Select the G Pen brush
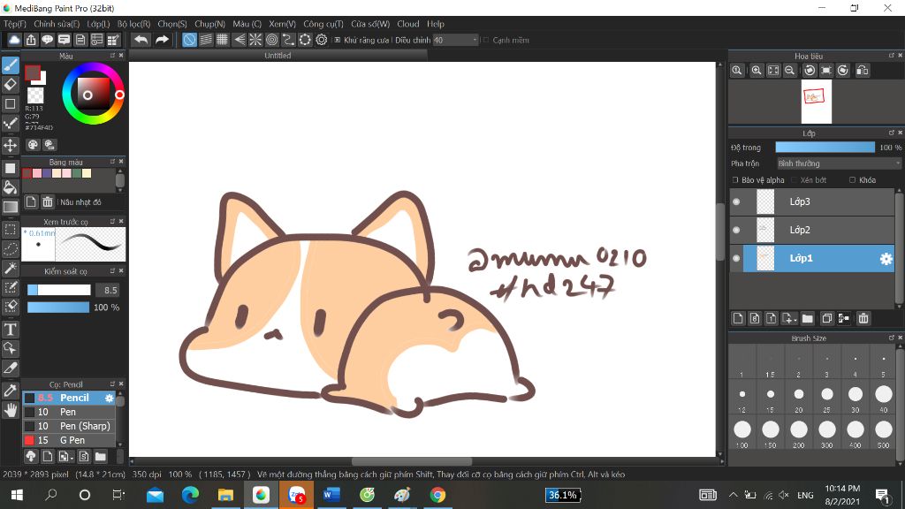This screenshot has height=509, width=905. click(x=69, y=440)
